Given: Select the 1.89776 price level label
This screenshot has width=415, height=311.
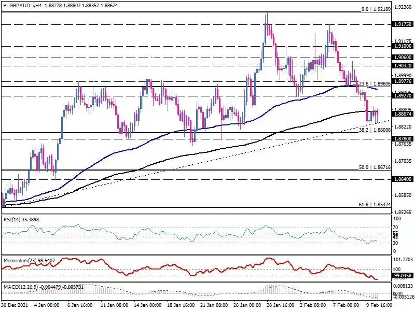Looking at the screenshot, I should tap(403, 81).
